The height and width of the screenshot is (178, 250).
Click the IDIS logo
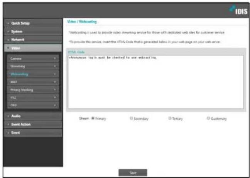pos(238,10)
